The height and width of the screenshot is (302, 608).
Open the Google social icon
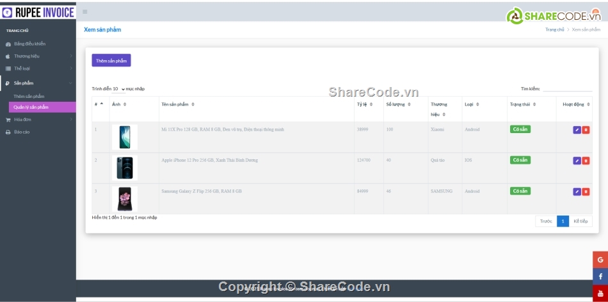(600, 260)
